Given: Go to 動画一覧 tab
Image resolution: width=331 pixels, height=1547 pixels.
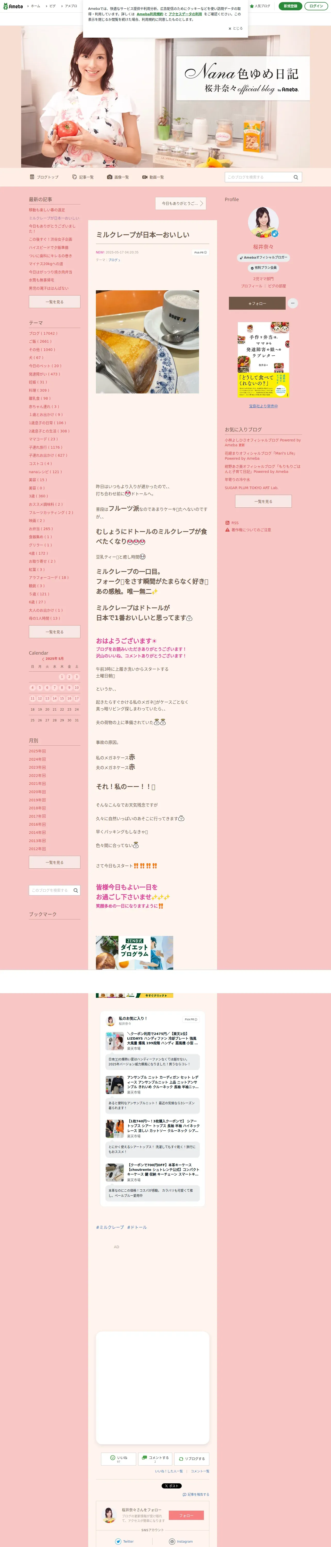Looking at the screenshot, I should tap(153, 177).
